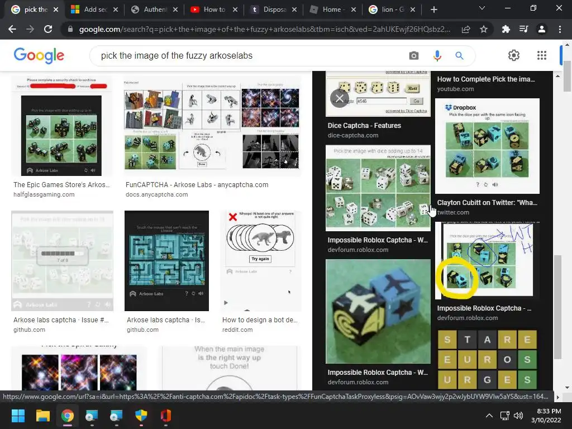This screenshot has height=429, width=572.
Task: Bookmark this page with the star icon
Action: 484,29
